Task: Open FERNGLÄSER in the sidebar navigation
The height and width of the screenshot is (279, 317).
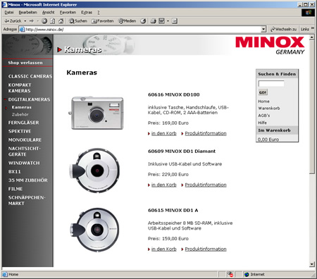Action: tap(23, 123)
